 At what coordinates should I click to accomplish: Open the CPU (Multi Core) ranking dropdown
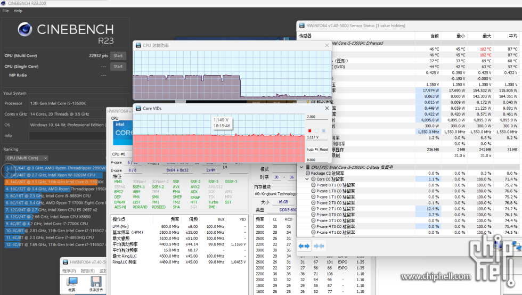(26, 158)
